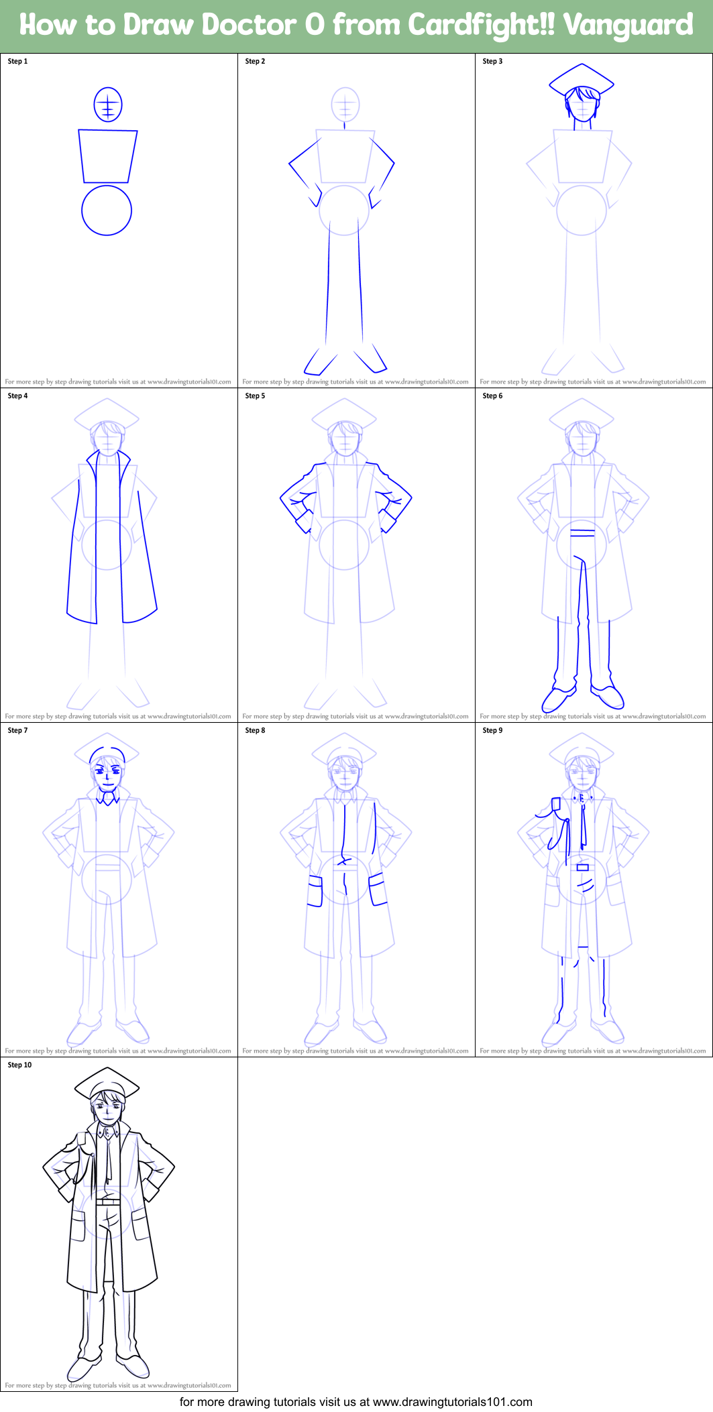Click the Step 10 final drawing thumbnail
Viewport: 713px width, 1412px height.
pos(119,1224)
